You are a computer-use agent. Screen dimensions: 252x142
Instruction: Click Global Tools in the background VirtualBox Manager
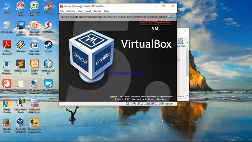tap(181, 43)
